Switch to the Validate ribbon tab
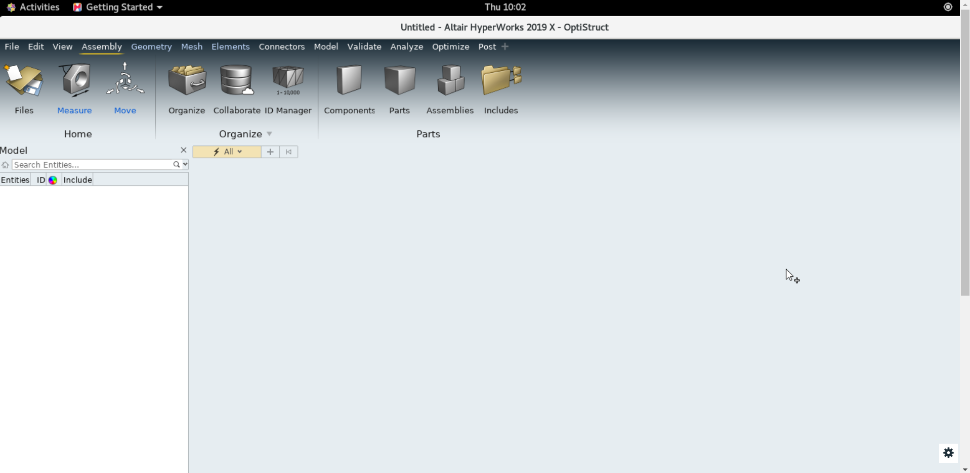 (x=364, y=46)
